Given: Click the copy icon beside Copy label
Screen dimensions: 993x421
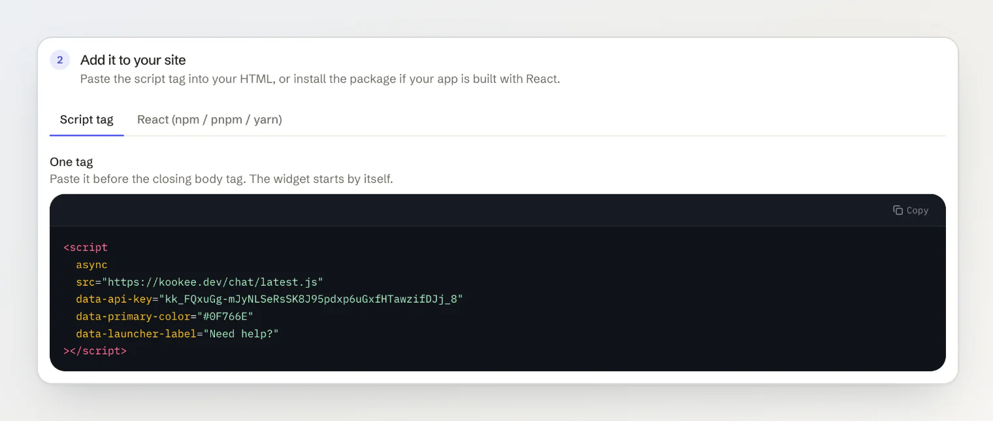Looking at the screenshot, I should pos(898,210).
